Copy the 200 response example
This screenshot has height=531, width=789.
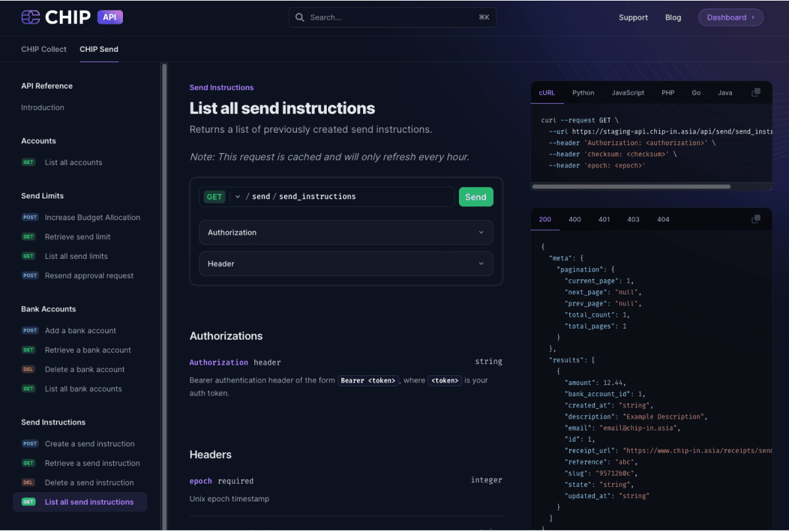pos(756,219)
